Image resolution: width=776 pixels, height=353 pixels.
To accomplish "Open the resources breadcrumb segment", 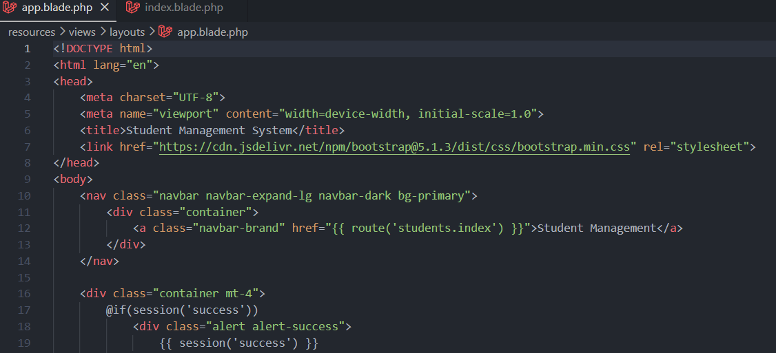I will (x=32, y=32).
